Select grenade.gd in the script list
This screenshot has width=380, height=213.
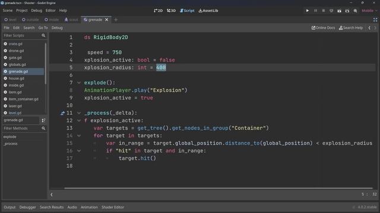click(24, 71)
